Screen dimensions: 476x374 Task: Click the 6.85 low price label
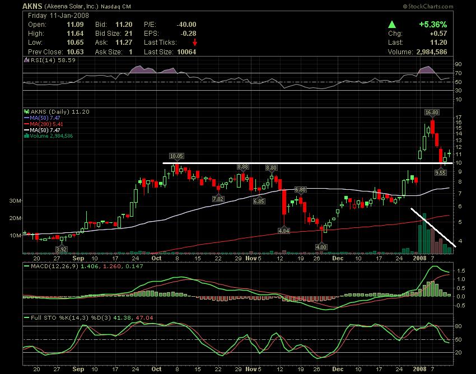click(x=259, y=201)
